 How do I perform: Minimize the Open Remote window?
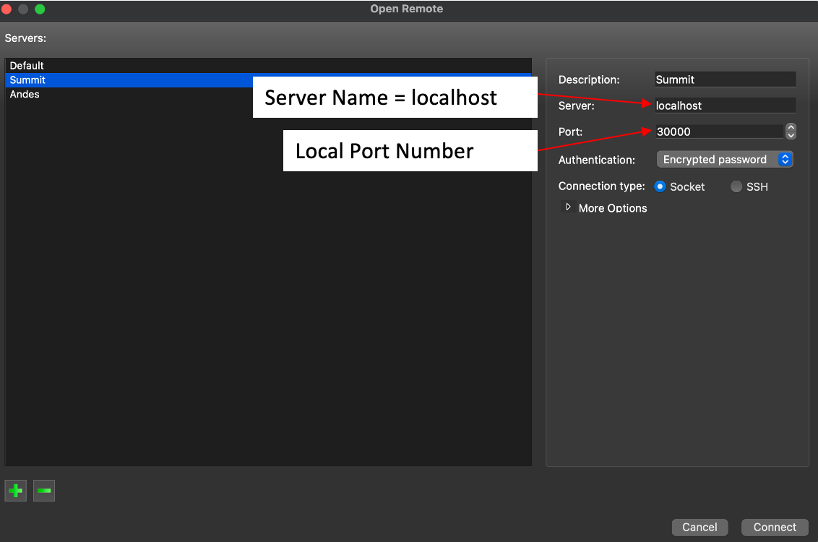(23, 9)
